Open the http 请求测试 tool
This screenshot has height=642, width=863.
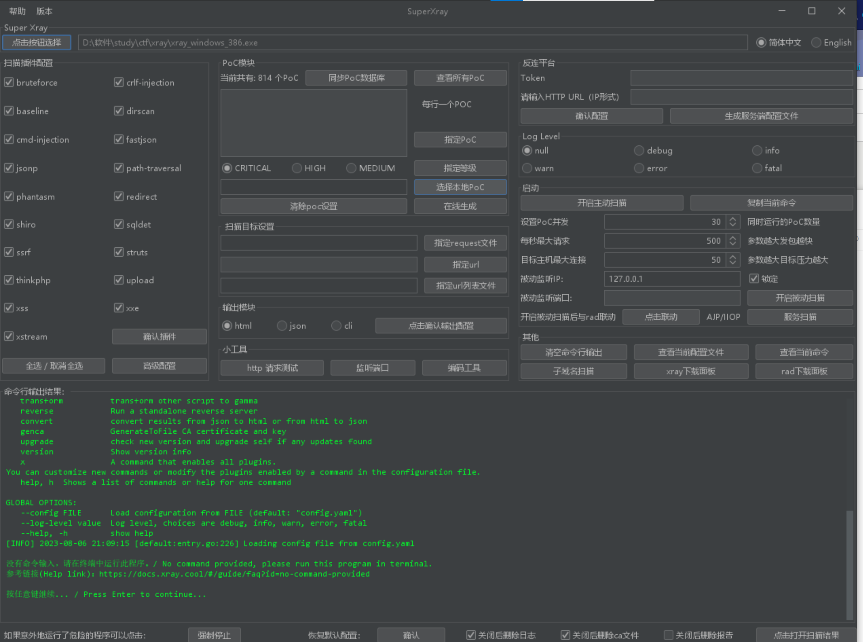pyautogui.click(x=272, y=368)
